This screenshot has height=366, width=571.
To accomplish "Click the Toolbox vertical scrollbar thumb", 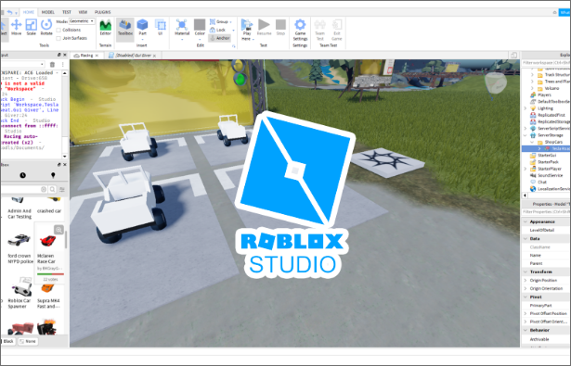I will click(66, 240).
